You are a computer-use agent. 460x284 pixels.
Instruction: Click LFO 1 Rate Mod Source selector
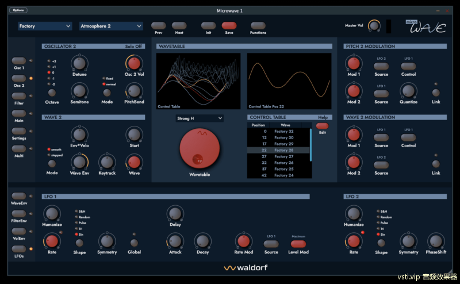tap(271, 244)
